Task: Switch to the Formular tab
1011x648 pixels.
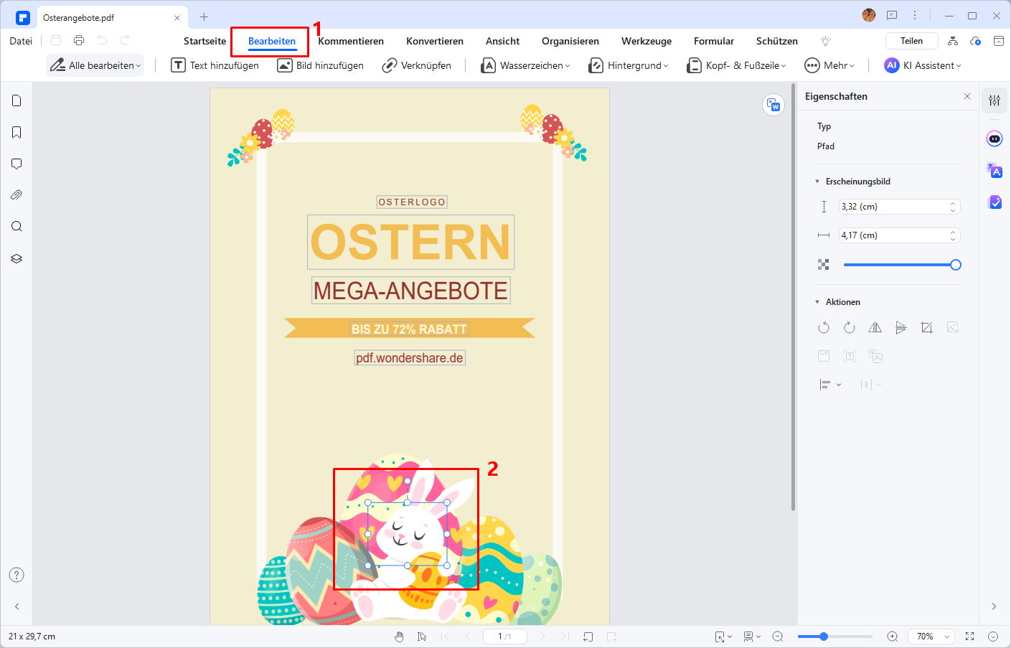Action: (x=714, y=41)
